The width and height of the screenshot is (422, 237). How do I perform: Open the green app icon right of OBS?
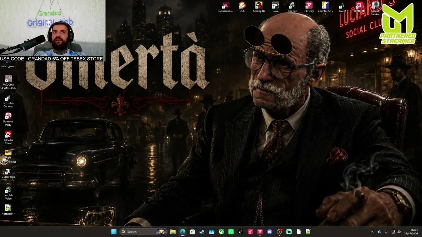pyautogui.click(x=289, y=232)
